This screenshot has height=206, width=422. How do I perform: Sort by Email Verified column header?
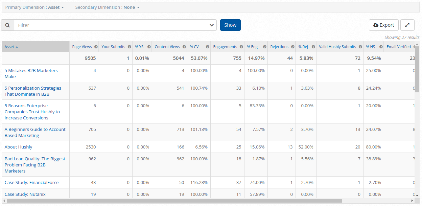(x=399, y=47)
